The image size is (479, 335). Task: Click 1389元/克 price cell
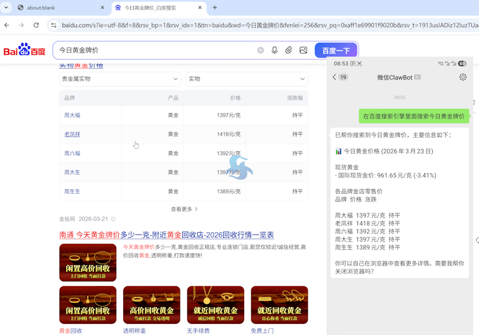pyautogui.click(x=228, y=191)
